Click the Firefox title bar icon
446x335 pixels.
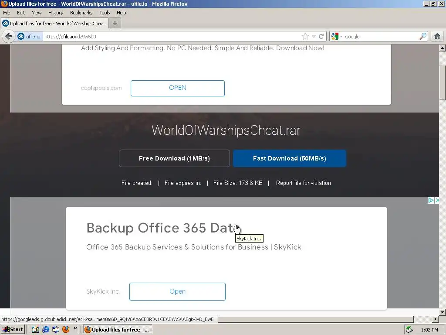[x=4, y=3]
